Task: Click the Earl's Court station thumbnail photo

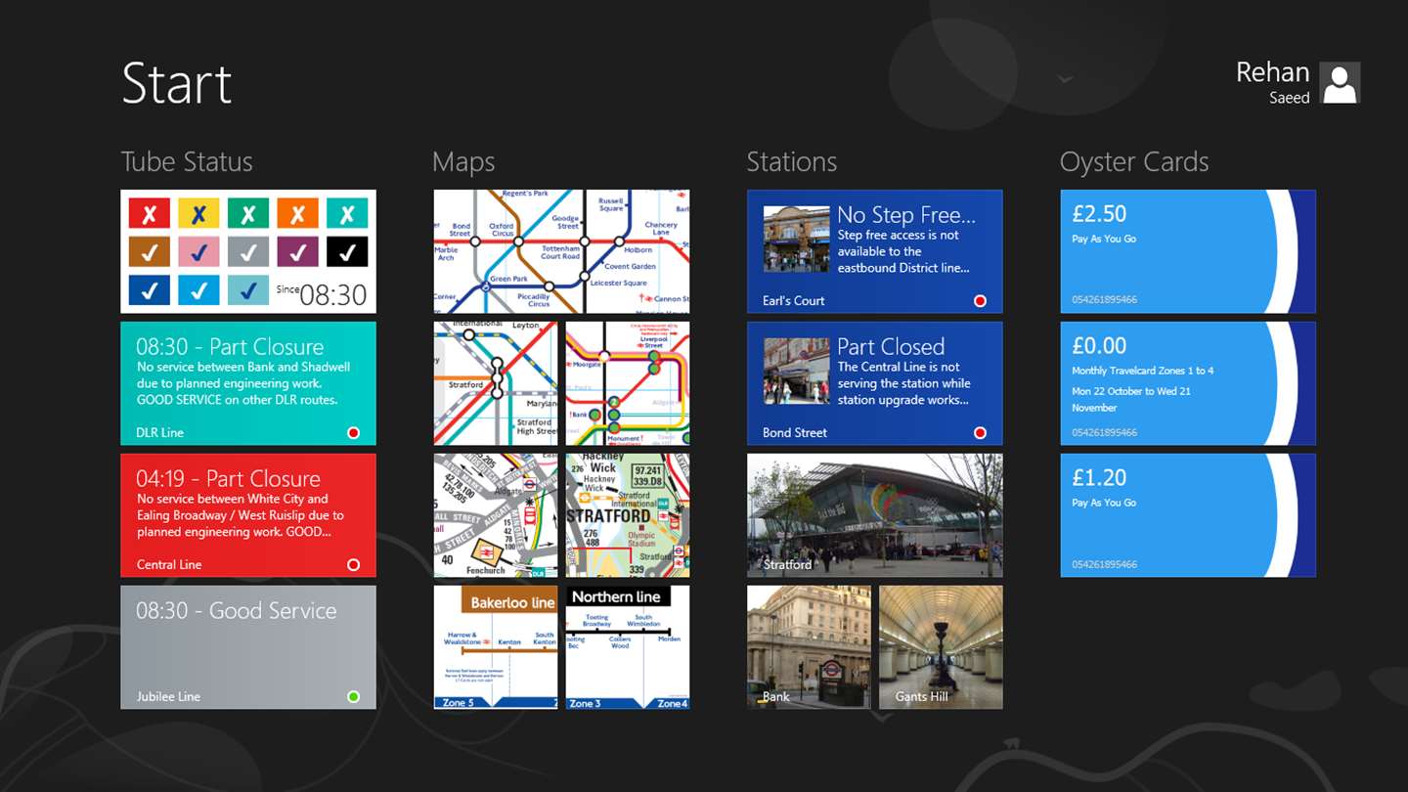Action: pos(796,240)
